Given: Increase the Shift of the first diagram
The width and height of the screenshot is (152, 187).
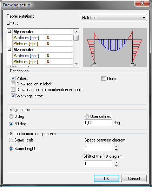Looking at the screenshot, I should click(x=117, y=163).
